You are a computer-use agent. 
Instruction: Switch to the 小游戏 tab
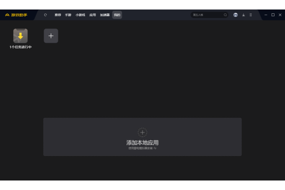point(80,15)
